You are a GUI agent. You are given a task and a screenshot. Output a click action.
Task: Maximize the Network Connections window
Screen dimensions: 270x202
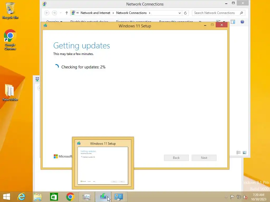[233, 3]
